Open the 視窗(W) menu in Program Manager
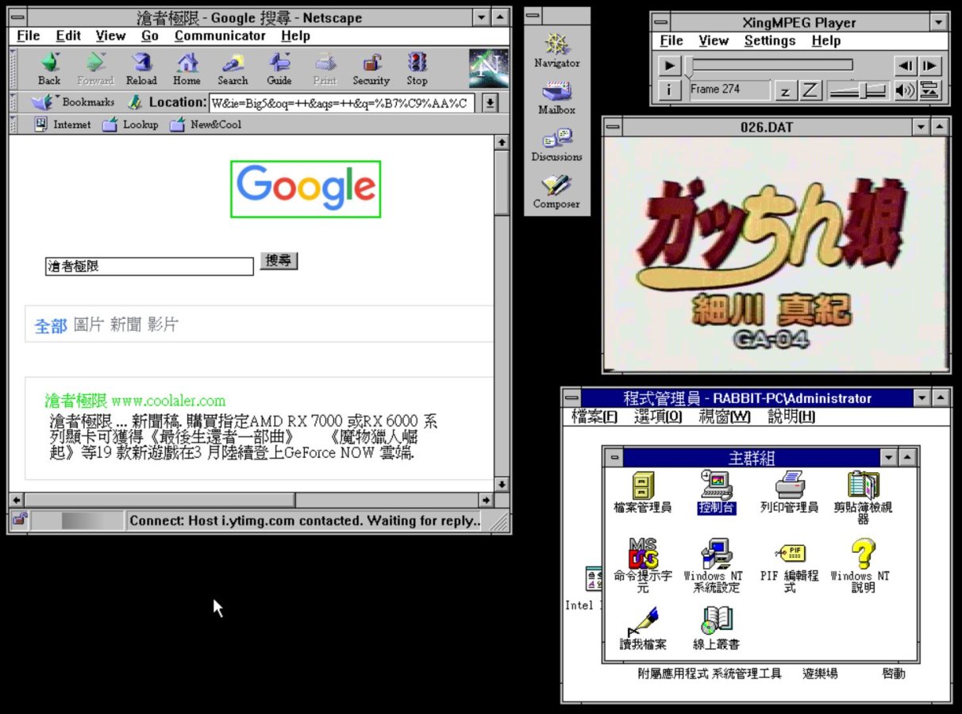The width and height of the screenshot is (962, 714). coord(725,416)
